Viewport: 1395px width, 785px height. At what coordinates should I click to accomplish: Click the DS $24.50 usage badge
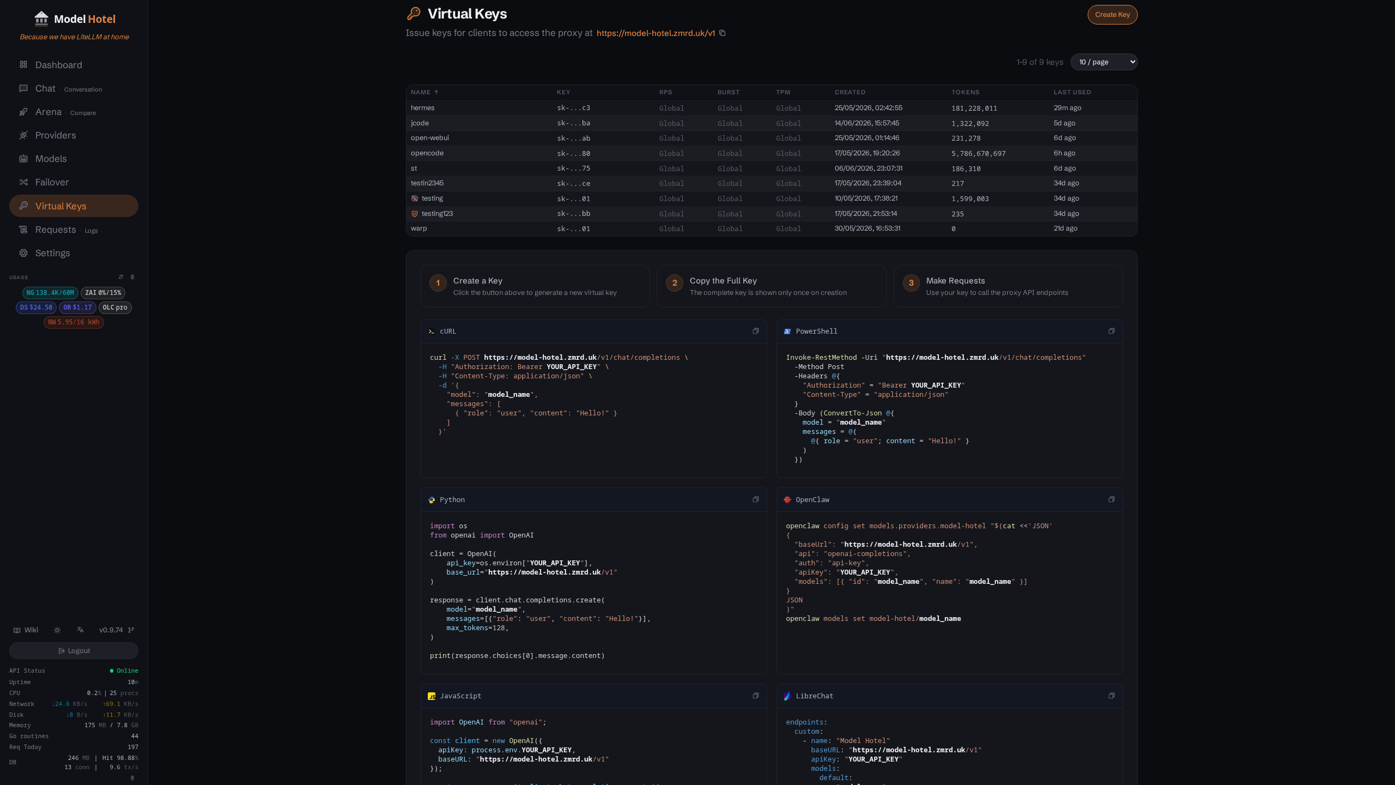[x=36, y=307]
